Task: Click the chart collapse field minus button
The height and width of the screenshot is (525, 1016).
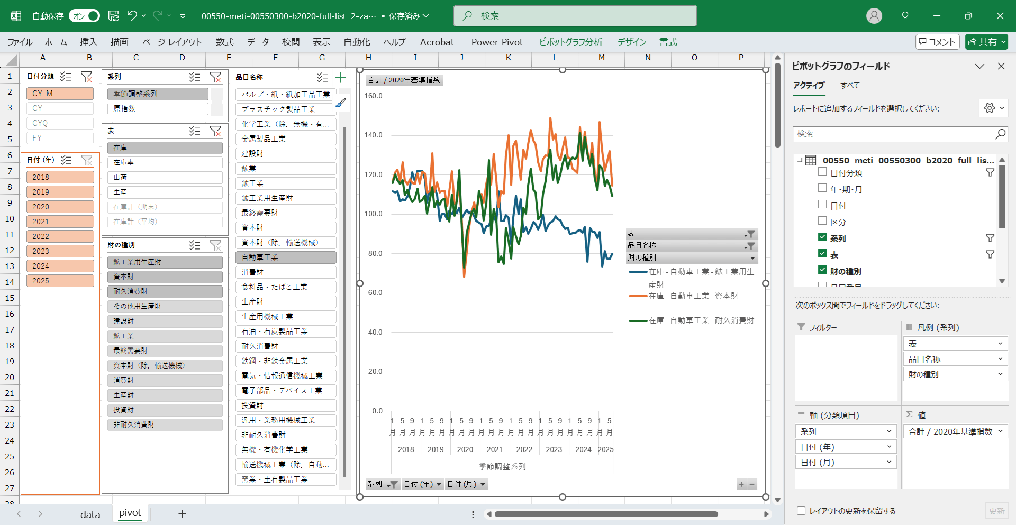Action: point(752,484)
